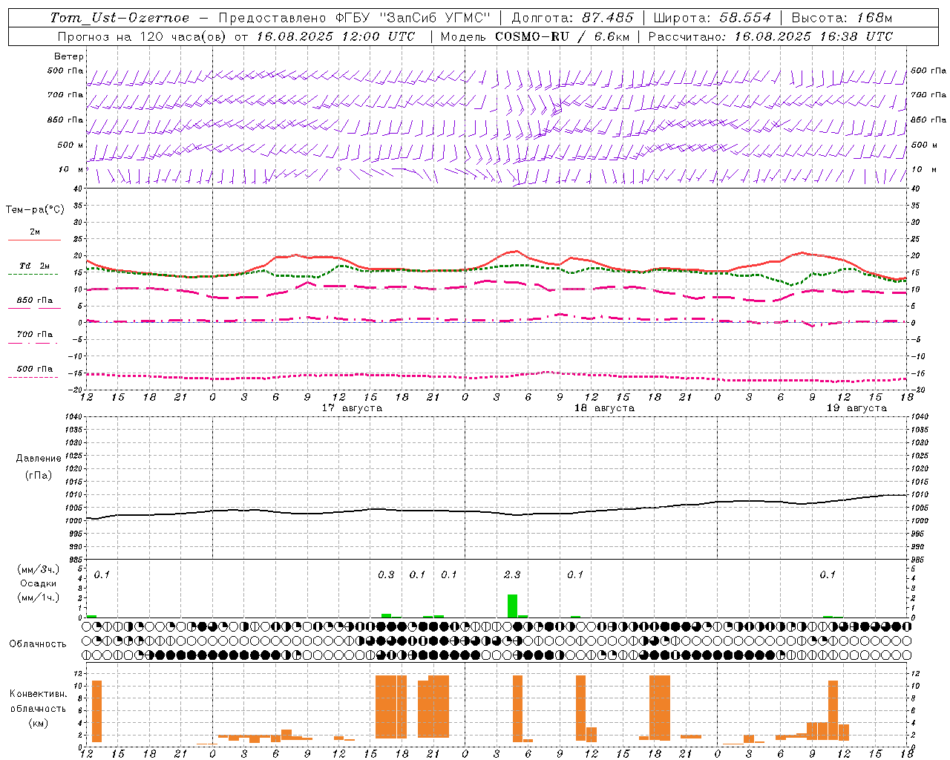Click the (мм/3ч.) unit label
This screenshot has height=760, width=950.
click(x=39, y=569)
